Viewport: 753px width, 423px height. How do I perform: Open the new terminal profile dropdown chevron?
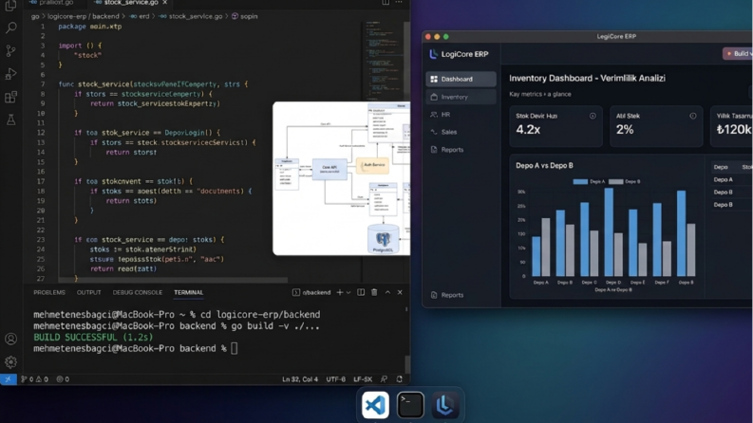tap(348, 292)
